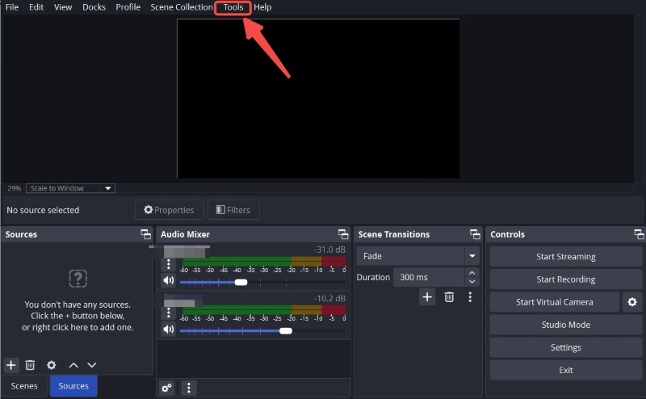
Task: Decrease transition duration with down arrow
Action: (x=472, y=282)
